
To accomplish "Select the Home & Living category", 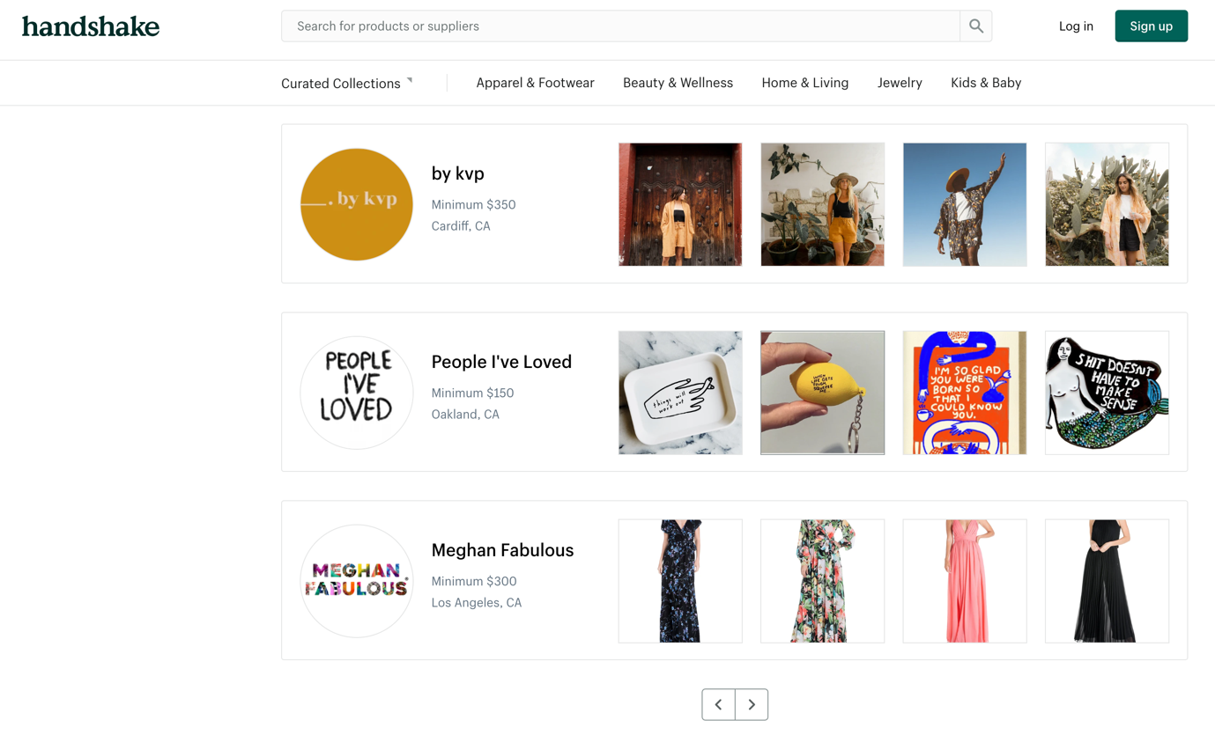I will pyautogui.click(x=804, y=83).
